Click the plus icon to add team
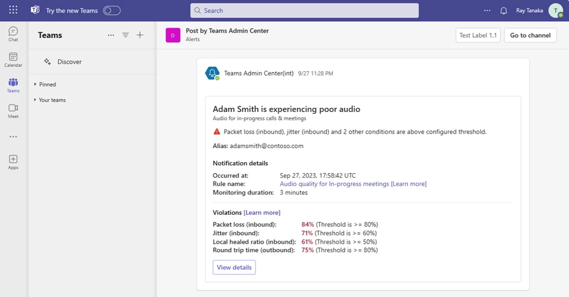The height and width of the screenshot is (297, 569). click(x=140, y=35)
